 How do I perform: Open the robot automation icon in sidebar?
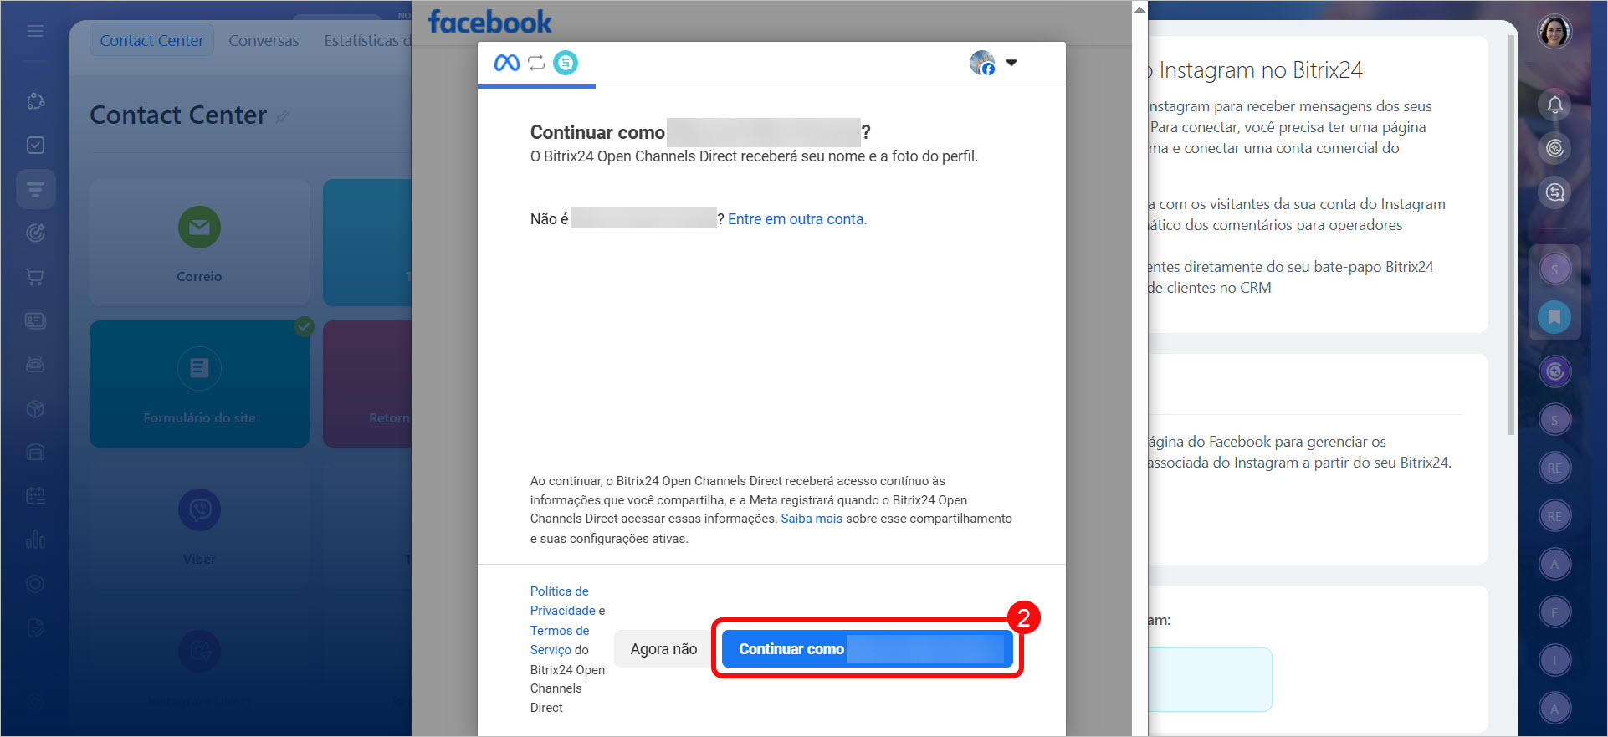(35, 365)
